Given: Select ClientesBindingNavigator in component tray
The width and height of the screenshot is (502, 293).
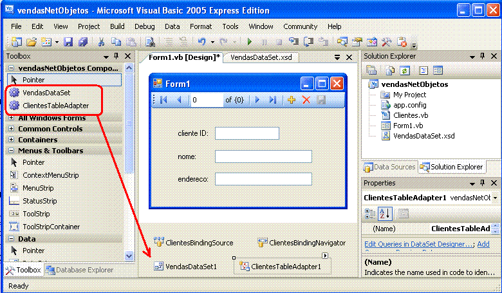Looking at the screenshot, I should coord(302,243).
